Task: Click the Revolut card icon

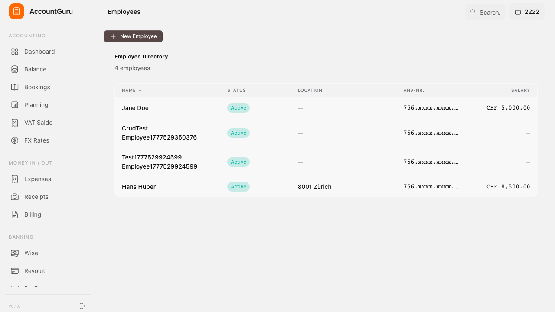Action: click(15, 271)
